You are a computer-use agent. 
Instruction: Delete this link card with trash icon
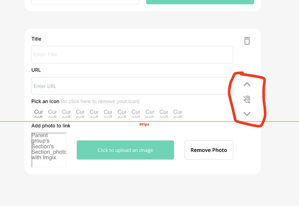tap(247, 41)
